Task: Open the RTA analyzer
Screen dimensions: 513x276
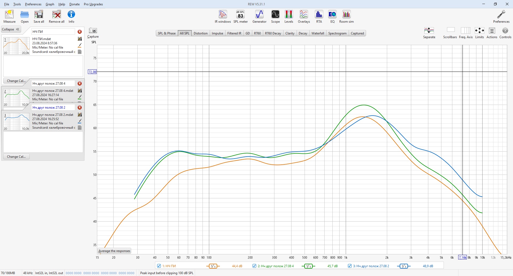Action: pos(319,17)
